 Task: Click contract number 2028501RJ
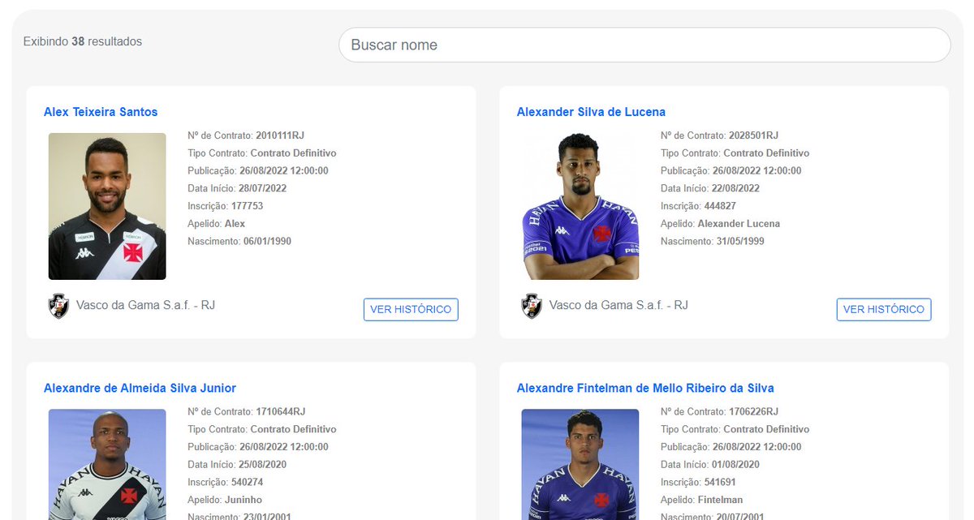[752, 135]
